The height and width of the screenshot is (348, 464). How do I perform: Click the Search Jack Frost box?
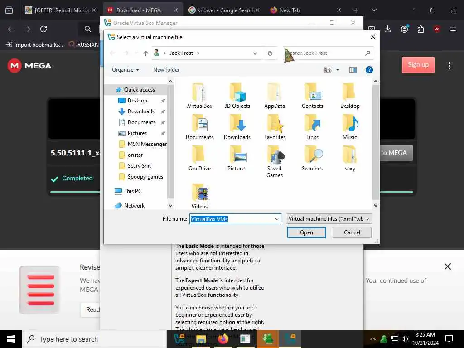point(328,53)
